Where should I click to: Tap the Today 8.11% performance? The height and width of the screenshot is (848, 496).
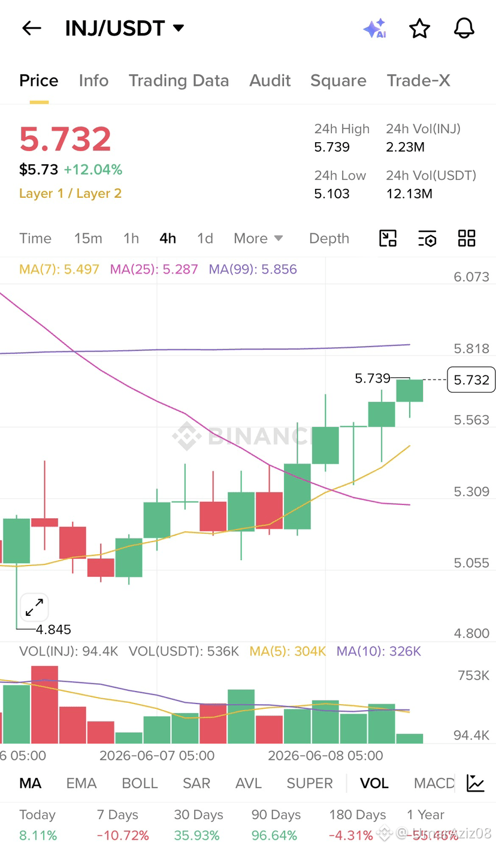pyautogui.click(x=38, y=825)
